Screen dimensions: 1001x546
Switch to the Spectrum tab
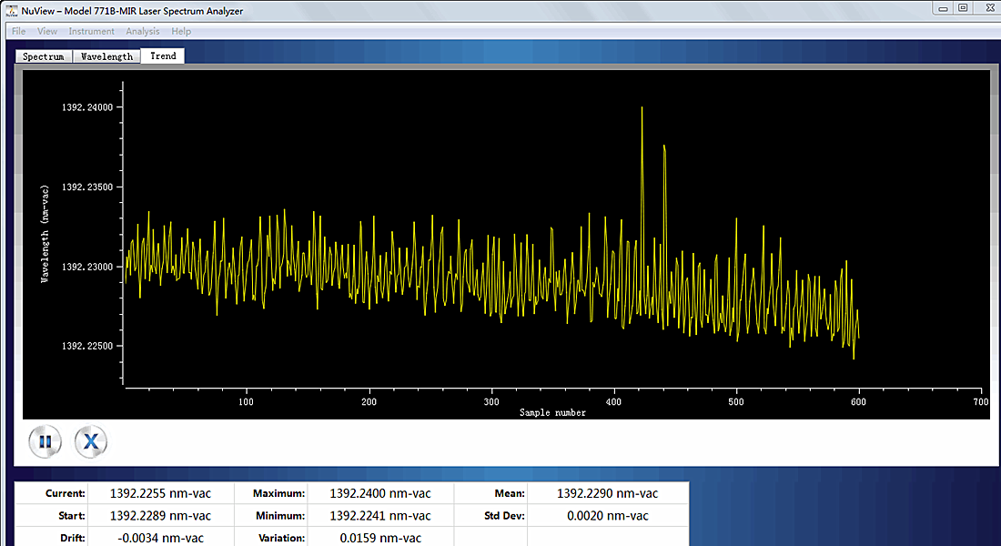44,56
